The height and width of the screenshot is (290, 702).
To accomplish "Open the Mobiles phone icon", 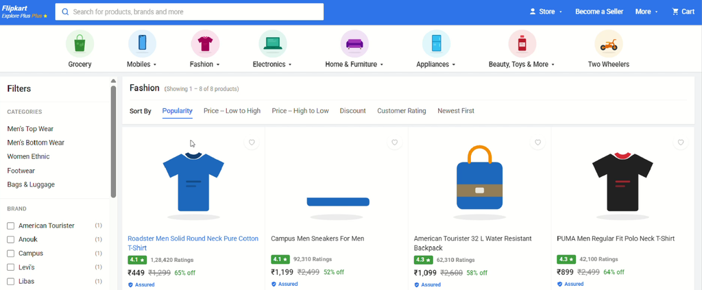I will (142, 44).
